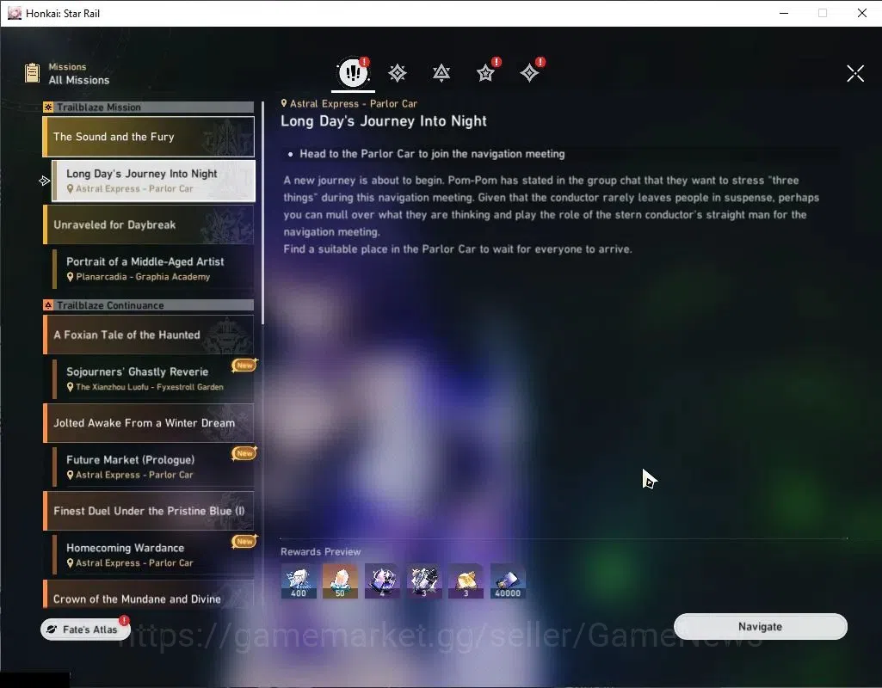
Task: Click the Trailblaze Continuance section header
Action: point(149,305)
